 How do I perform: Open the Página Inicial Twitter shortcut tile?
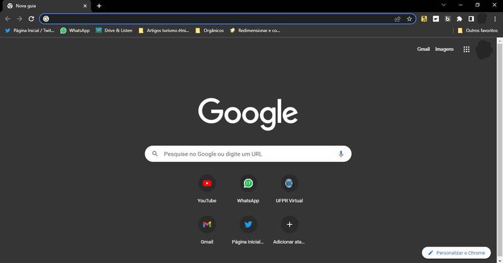[248, 230]
